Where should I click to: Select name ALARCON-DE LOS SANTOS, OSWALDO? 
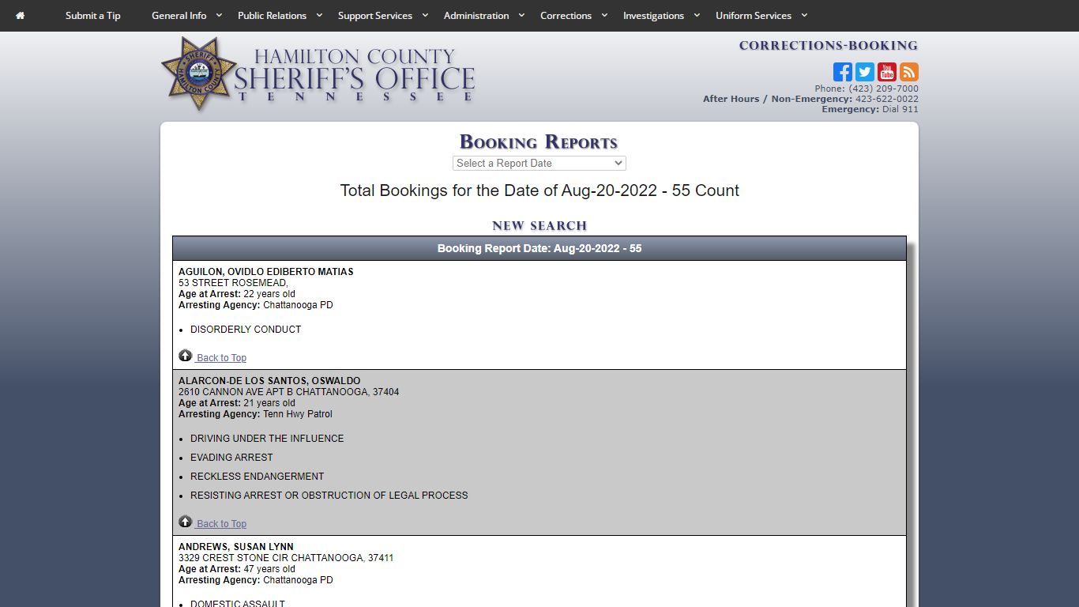[x=269, y=381]
